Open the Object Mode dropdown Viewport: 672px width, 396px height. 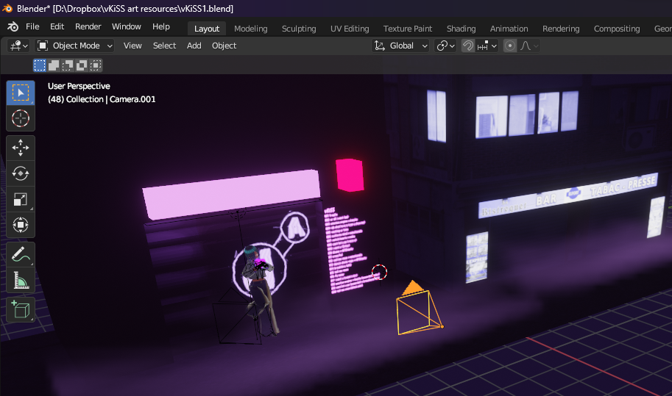pyautogui.click(x=75, y=46)
